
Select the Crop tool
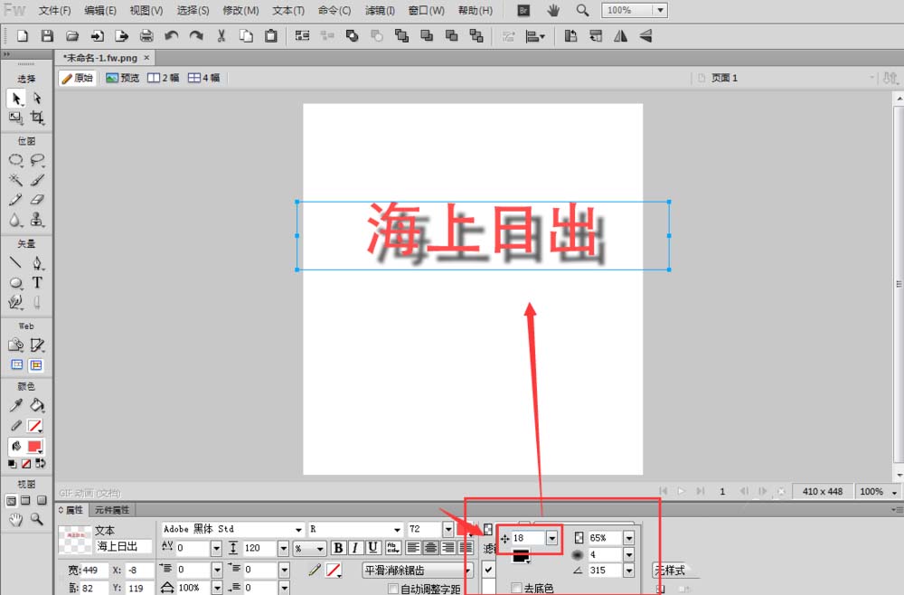tap(37, 117)
